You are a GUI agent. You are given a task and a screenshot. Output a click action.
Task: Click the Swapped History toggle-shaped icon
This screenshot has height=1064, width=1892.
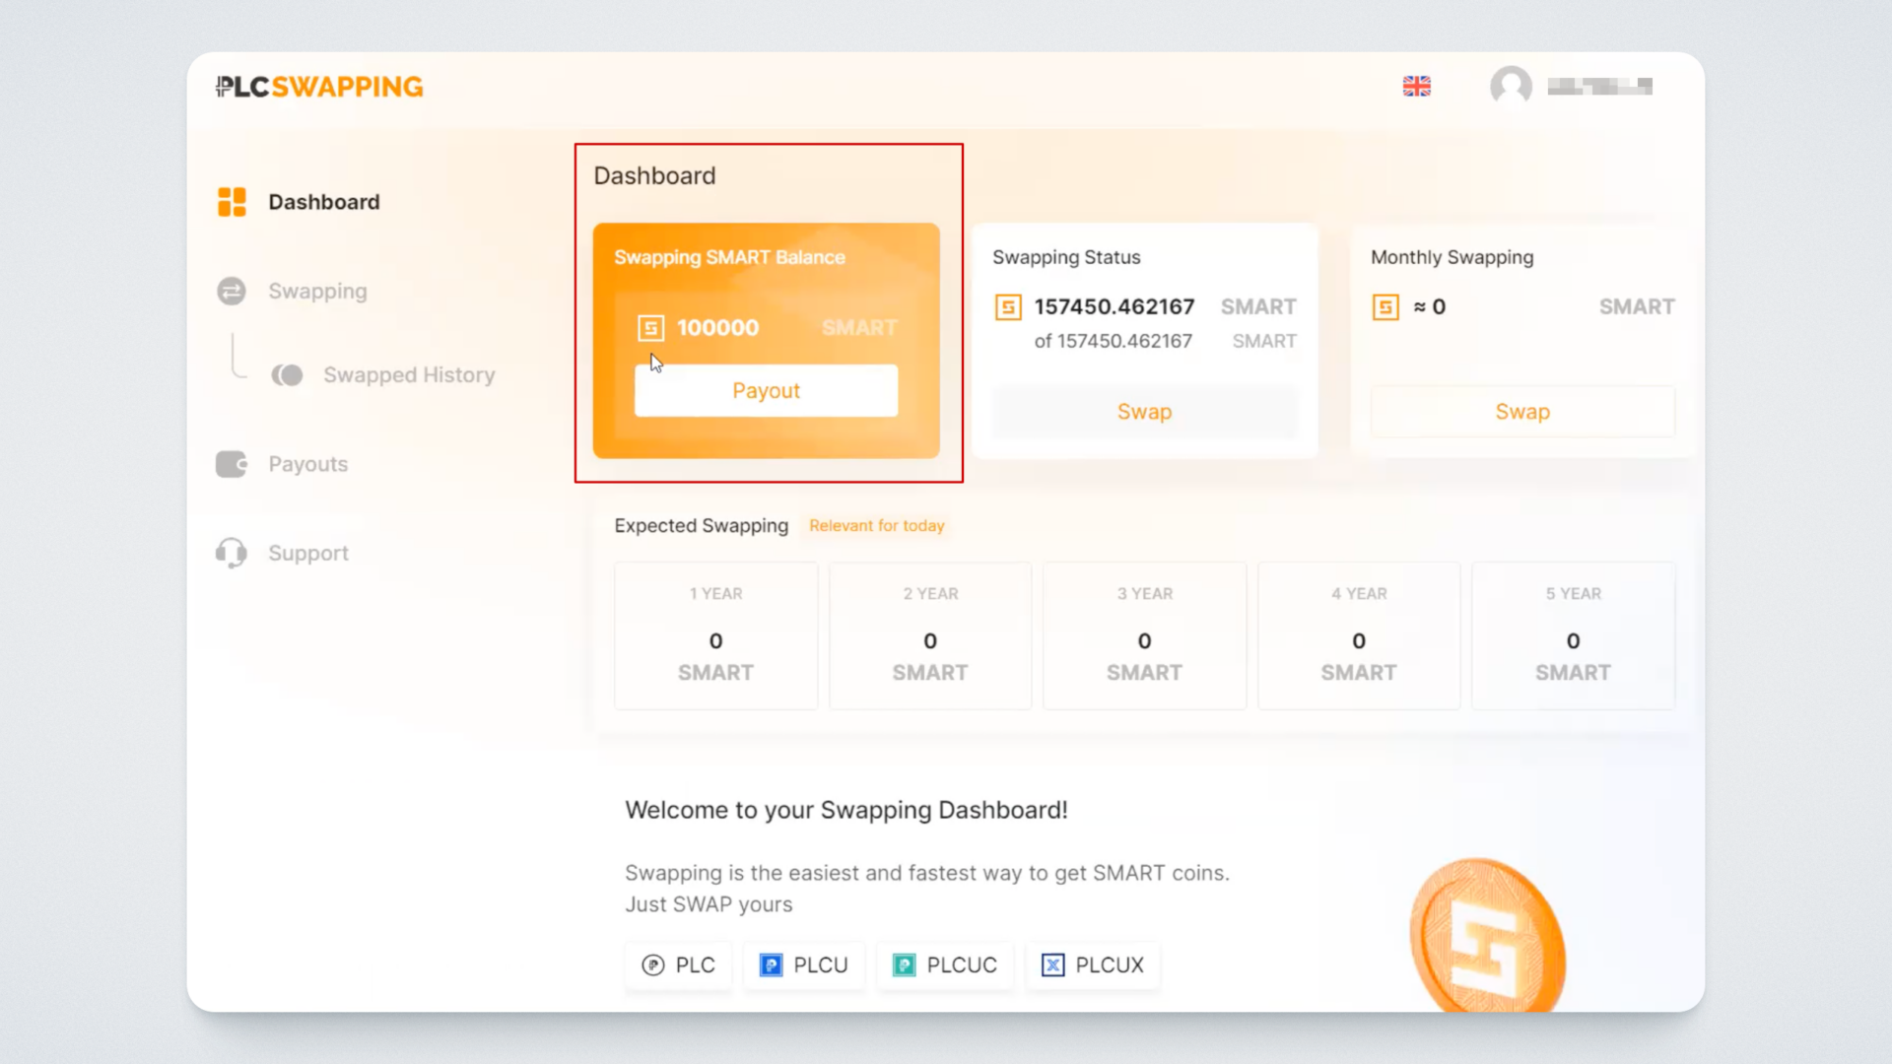tap(287, 375)
